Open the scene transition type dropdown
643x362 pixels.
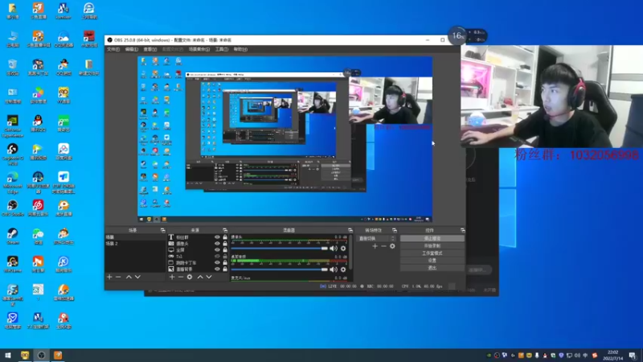click(376, 238)
